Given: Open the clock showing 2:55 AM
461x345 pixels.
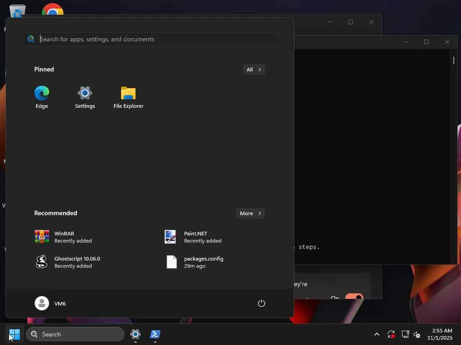Looking at the screenshot, I should pyautogui.click(x=440, y=334).
